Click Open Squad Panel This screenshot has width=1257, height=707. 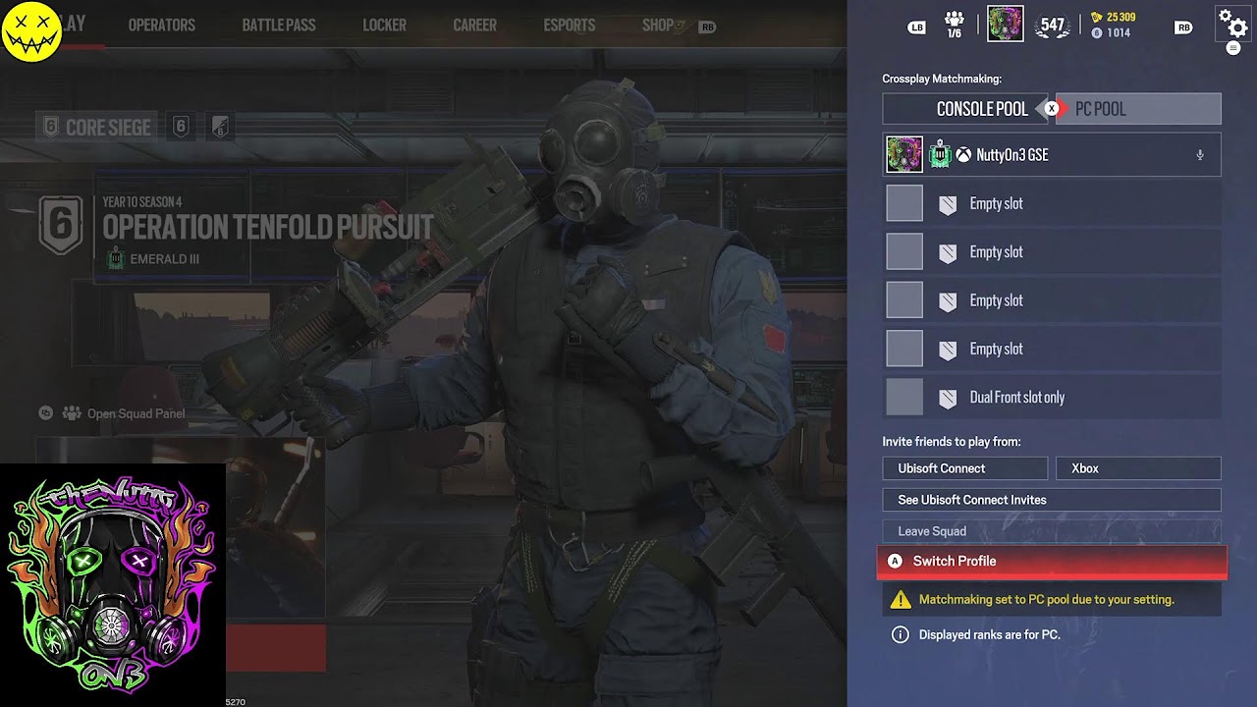click(x=136, y=413)
